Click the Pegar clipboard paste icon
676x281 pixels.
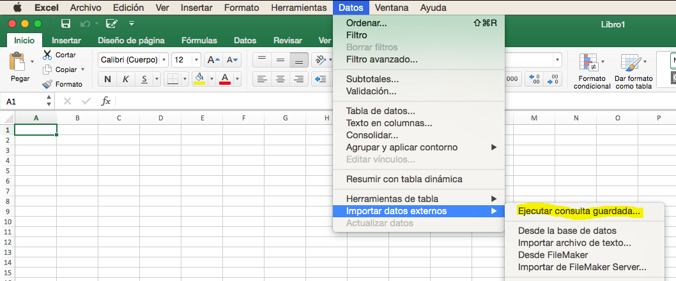pyautogui.click(x=17, y=62)
